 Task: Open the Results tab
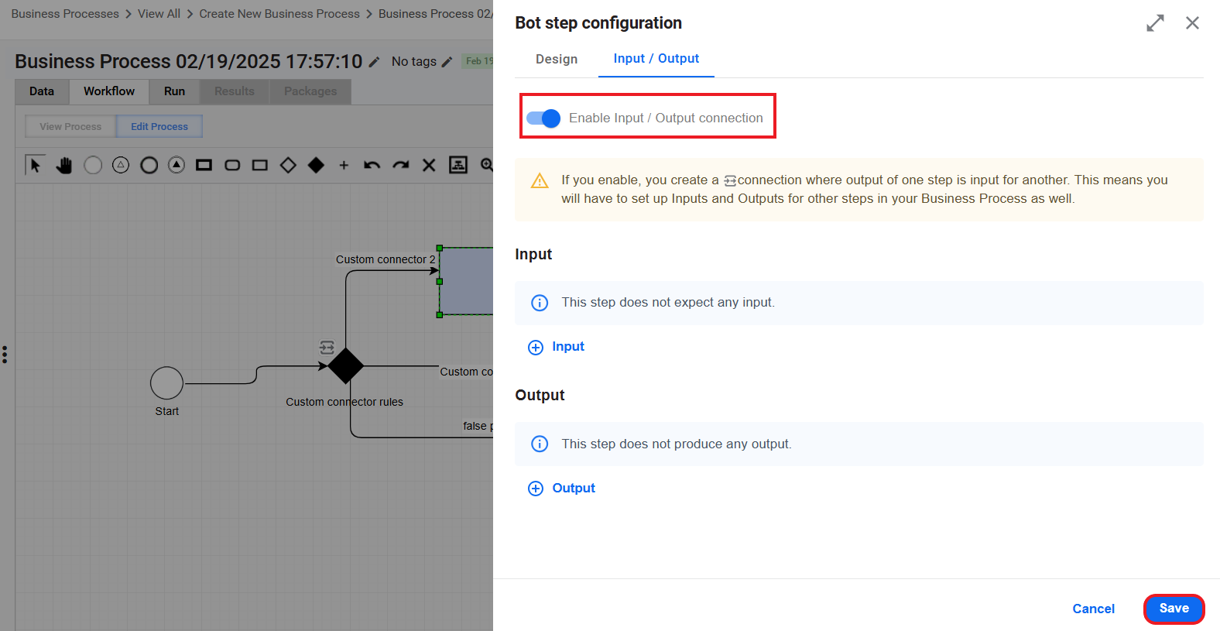pos(235,91)
